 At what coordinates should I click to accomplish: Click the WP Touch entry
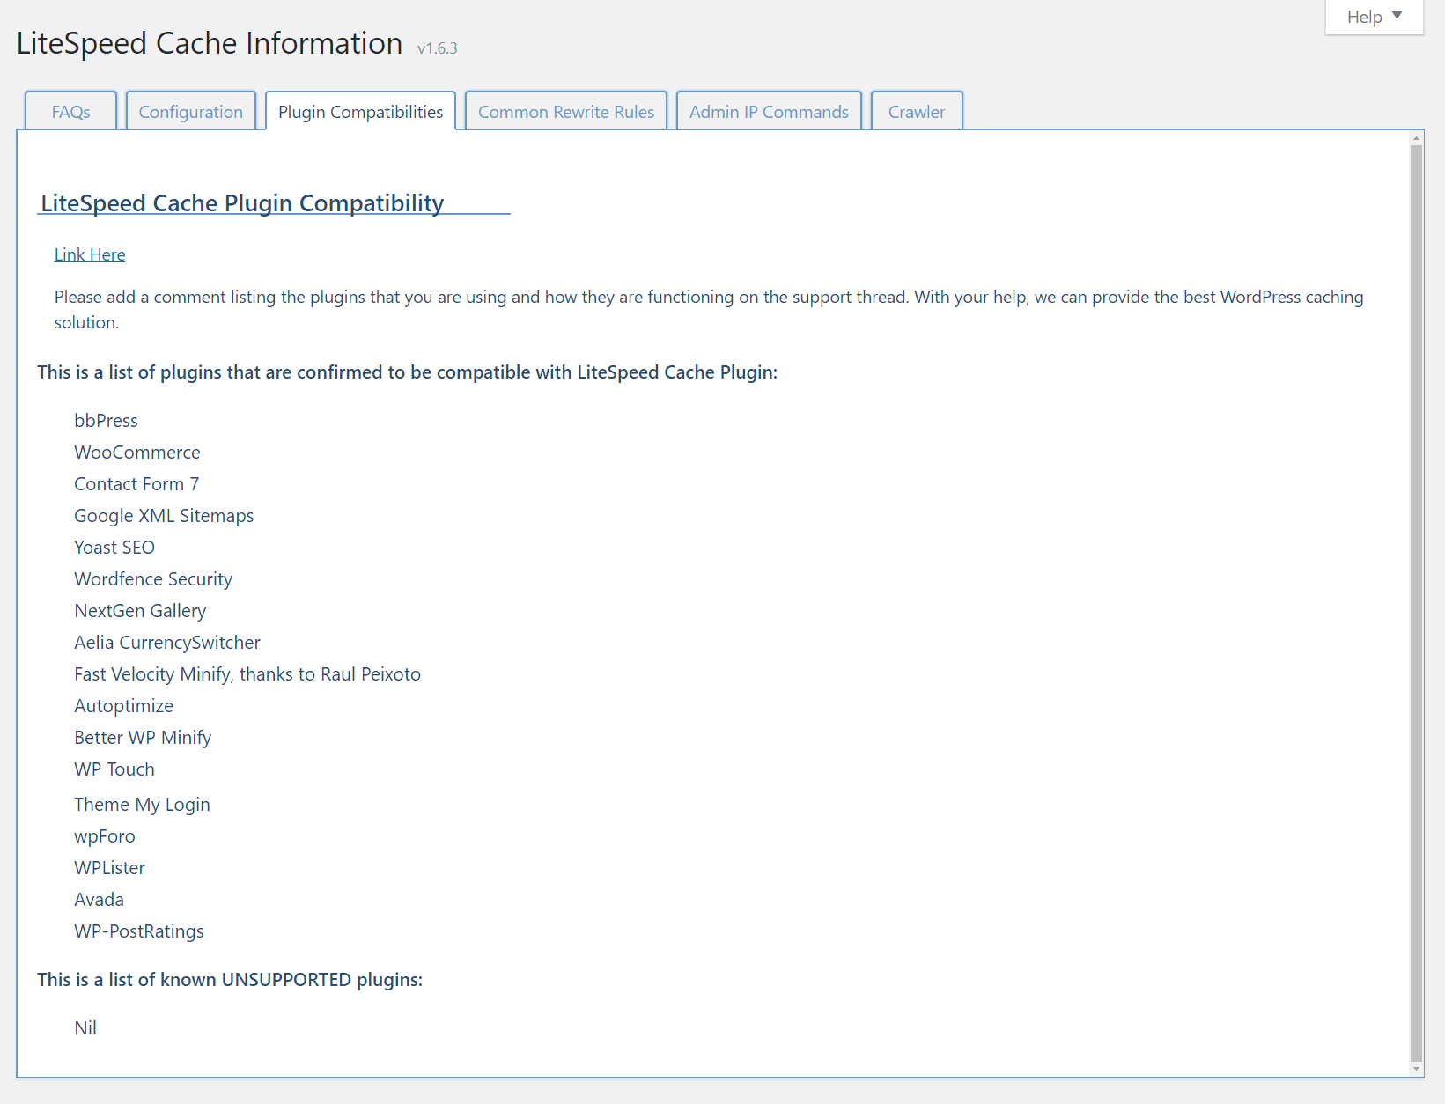[x=114, y=769]
